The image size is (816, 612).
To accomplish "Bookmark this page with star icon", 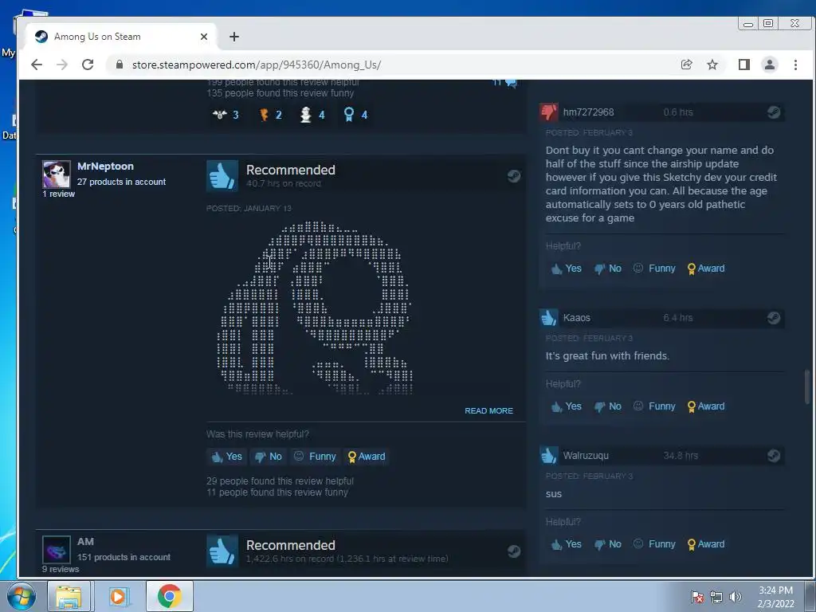I will [712, 65].
